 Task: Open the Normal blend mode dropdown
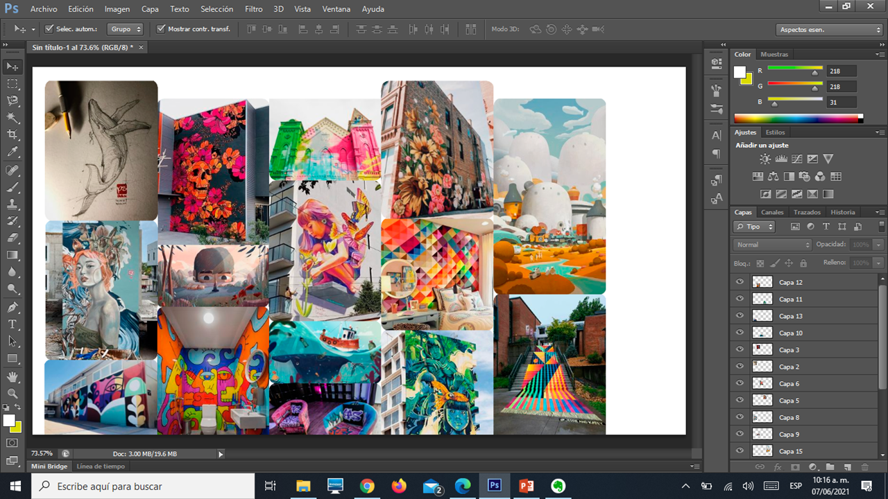tap(772, 245)
